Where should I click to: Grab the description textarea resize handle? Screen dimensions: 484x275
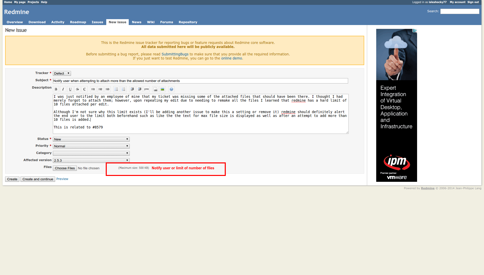[x=347, y=132]
